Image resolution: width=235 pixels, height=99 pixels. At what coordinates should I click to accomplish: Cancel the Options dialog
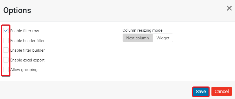(x=222, y=92)
